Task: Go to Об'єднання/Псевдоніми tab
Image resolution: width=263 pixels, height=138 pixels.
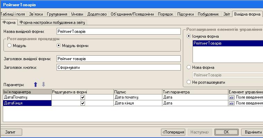Action: click(132, 14)
